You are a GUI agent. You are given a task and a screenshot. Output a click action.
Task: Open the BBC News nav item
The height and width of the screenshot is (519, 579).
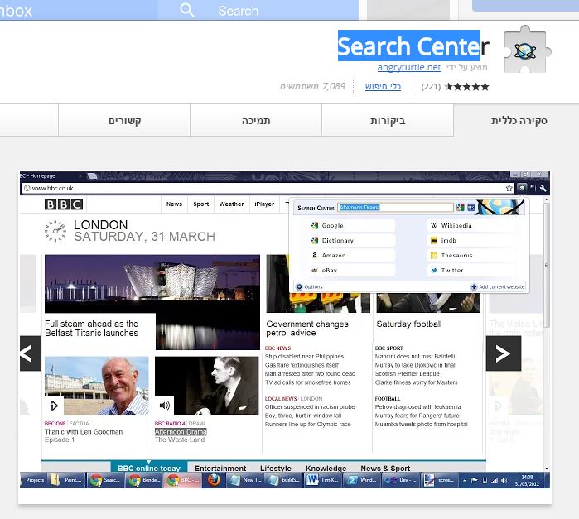click(174, 204)
